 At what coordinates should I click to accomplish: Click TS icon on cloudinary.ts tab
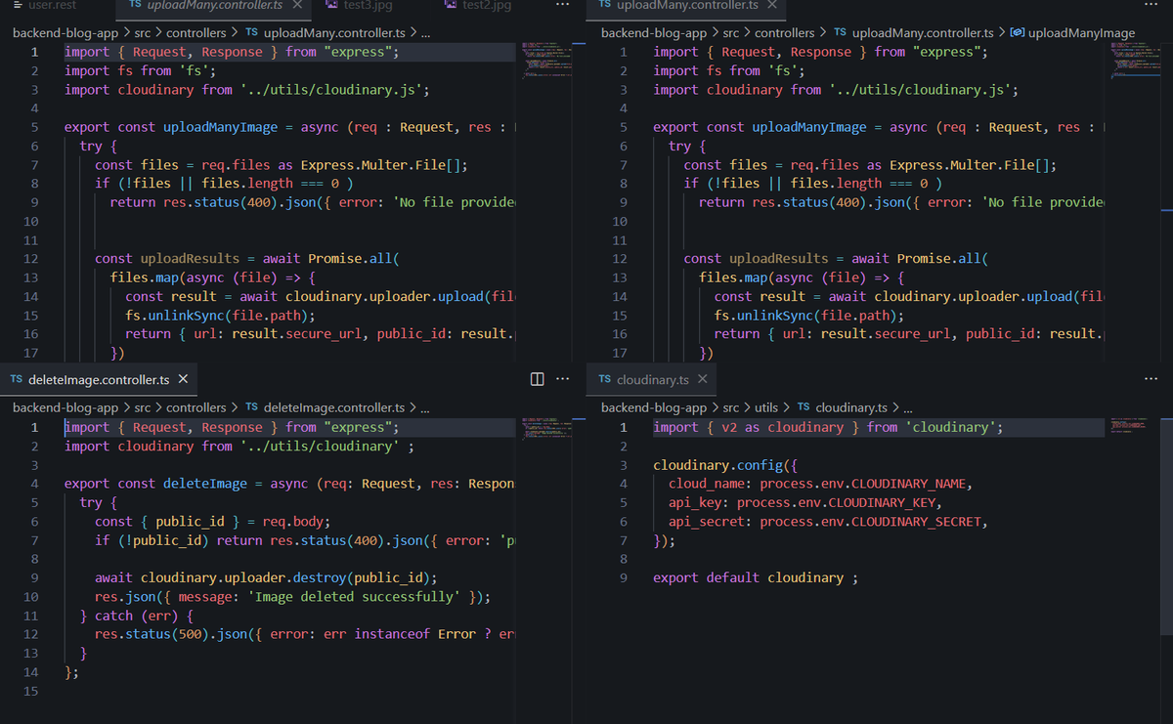tap(604, 379)
